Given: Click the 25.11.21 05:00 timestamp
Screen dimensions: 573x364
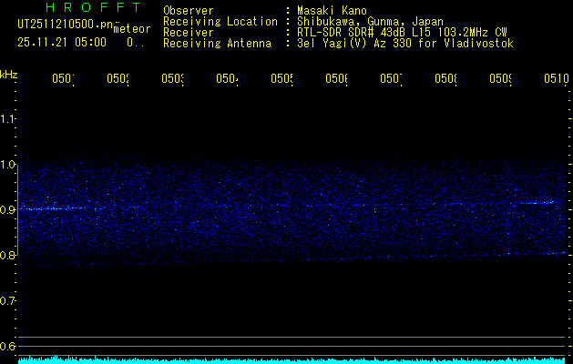Looking at the screenshot, I should pos(62,42).
